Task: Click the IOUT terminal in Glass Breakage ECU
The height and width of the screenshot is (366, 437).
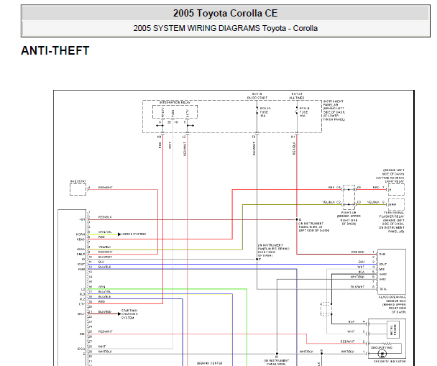Action: (x=383, y=265)
